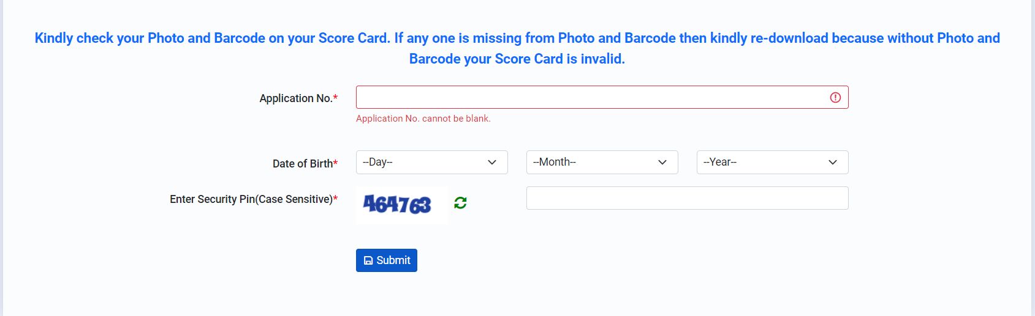
Task: Click the chevron arrow in the Year selector
Action: tap(832, 163)
